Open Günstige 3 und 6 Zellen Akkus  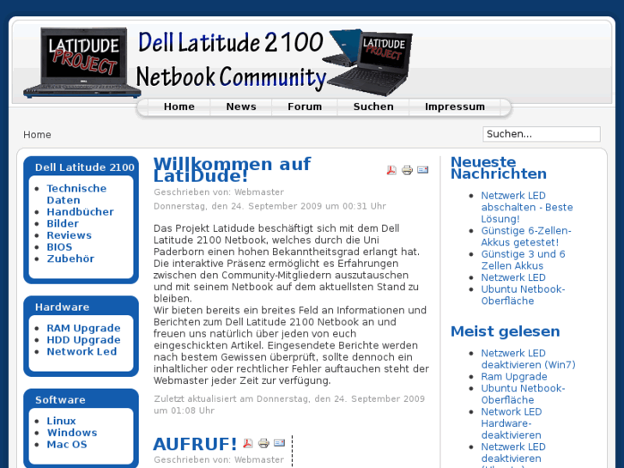[523, 259]
